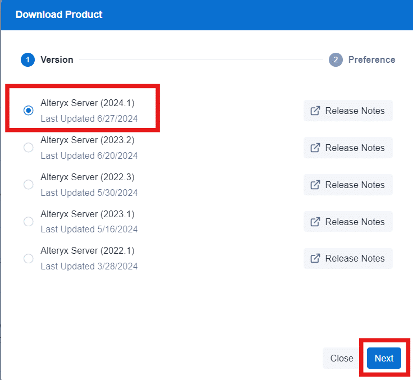Click the 'Last Updated 5/30/2024' text
This screenshot has height=380, width=413.
pyautogui.click(x=89, y=193)
